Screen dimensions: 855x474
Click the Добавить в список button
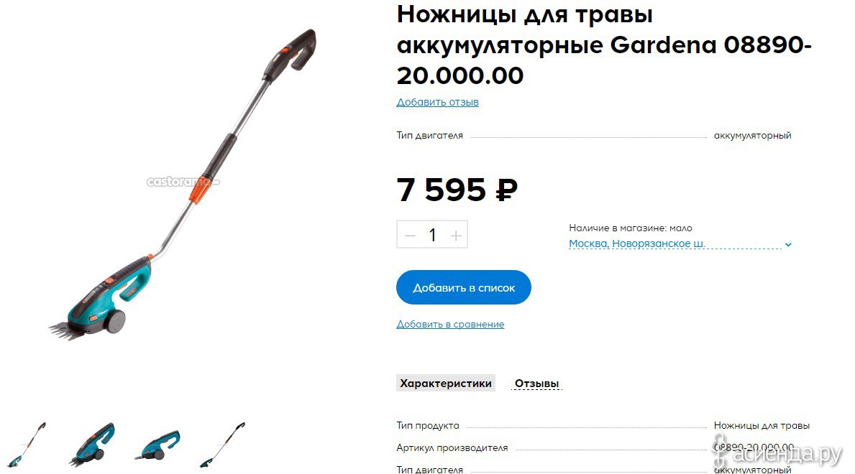click(x=464, y=287)
